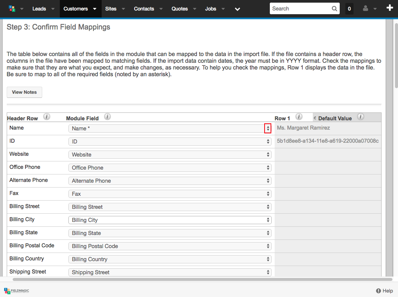398x297 pixels.
Task: Open the Shipping Street field dropdown
Action: (170, 272)
